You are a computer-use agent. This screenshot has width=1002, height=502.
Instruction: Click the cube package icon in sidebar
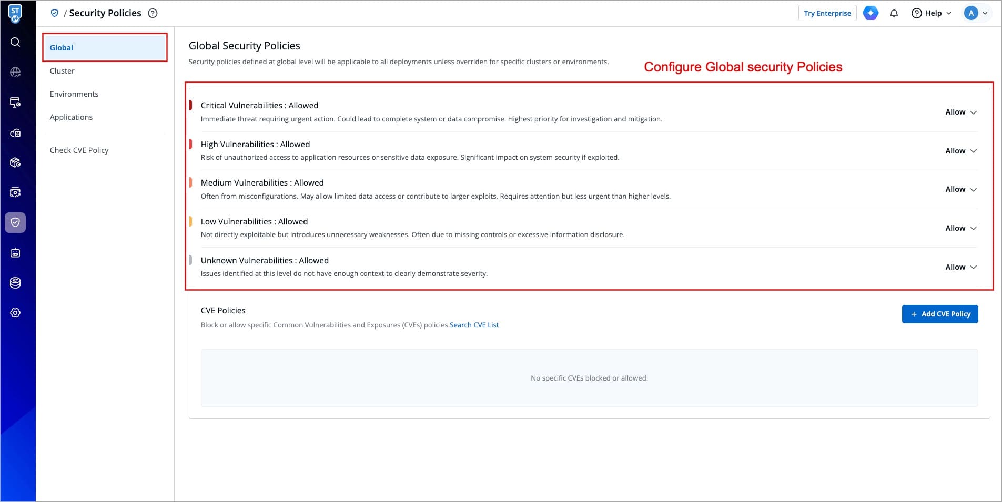tap(15, 162)
